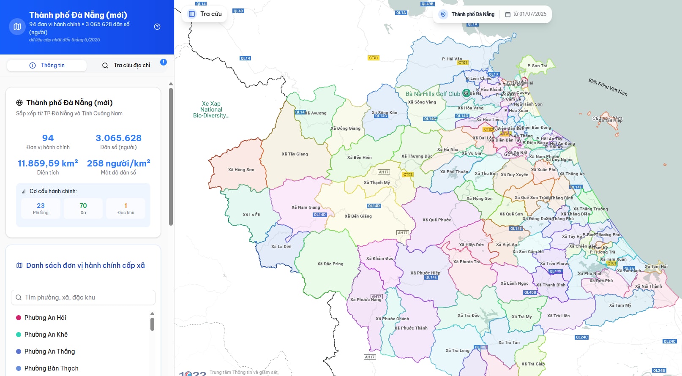Click Xã Tam Mỹ region label on map
Image resolution: width=682 pixels, height=376 pixels.
[x=620, y=305]
